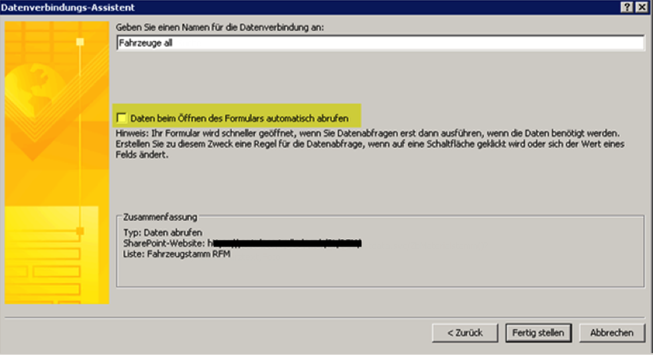
Task: Click the 'Liste: Fahrzeugstamm RFM' summary line
Action: (x=177, y=254)
